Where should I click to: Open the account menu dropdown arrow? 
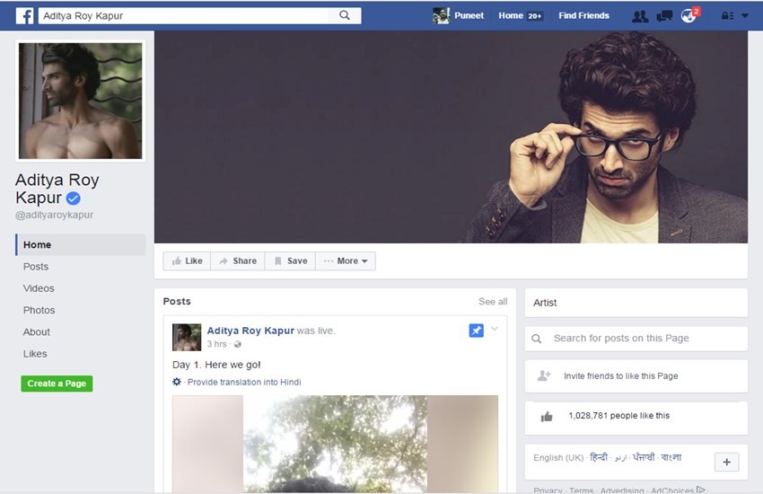point(745,16)
